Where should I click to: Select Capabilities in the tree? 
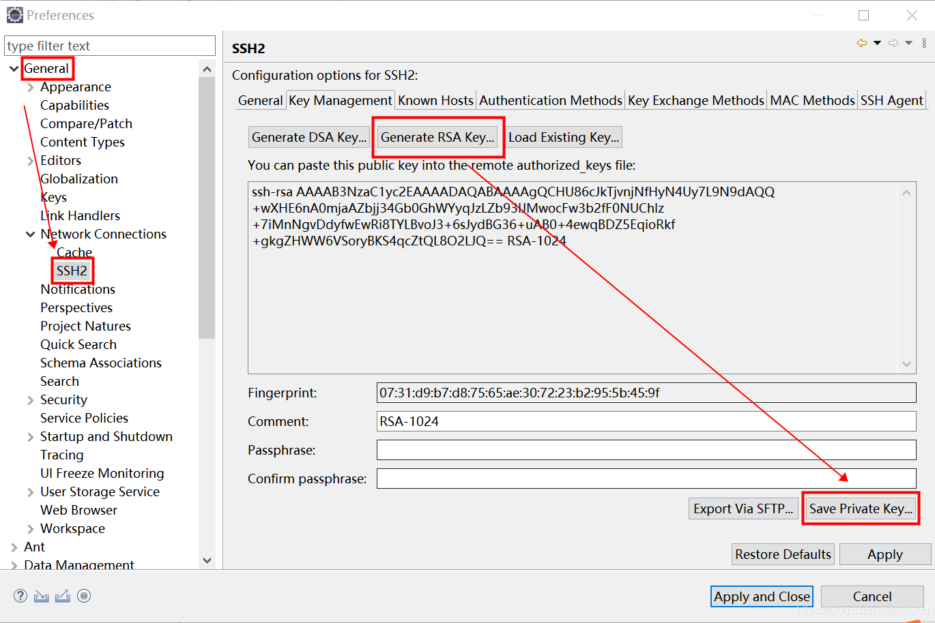tap(74, 105)
